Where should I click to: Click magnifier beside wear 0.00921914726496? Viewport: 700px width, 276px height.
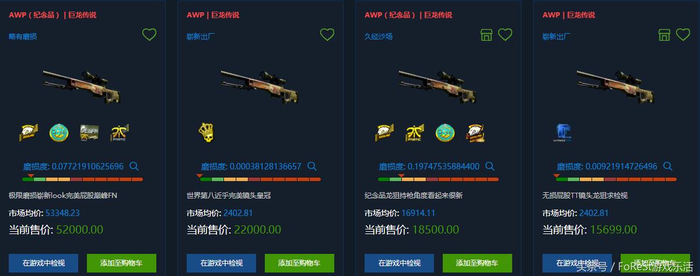pyautogui.click(x=668, y=167)
